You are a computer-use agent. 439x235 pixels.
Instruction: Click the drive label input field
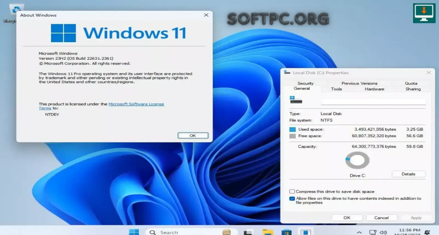(x=373, y=102)
